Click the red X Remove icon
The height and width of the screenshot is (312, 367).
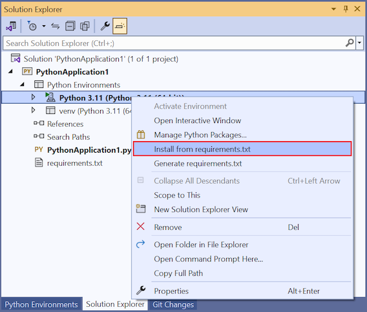[x=140, y=227]
